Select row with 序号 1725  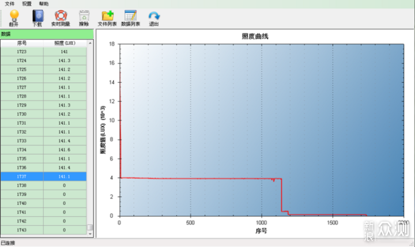pos(43,70)
